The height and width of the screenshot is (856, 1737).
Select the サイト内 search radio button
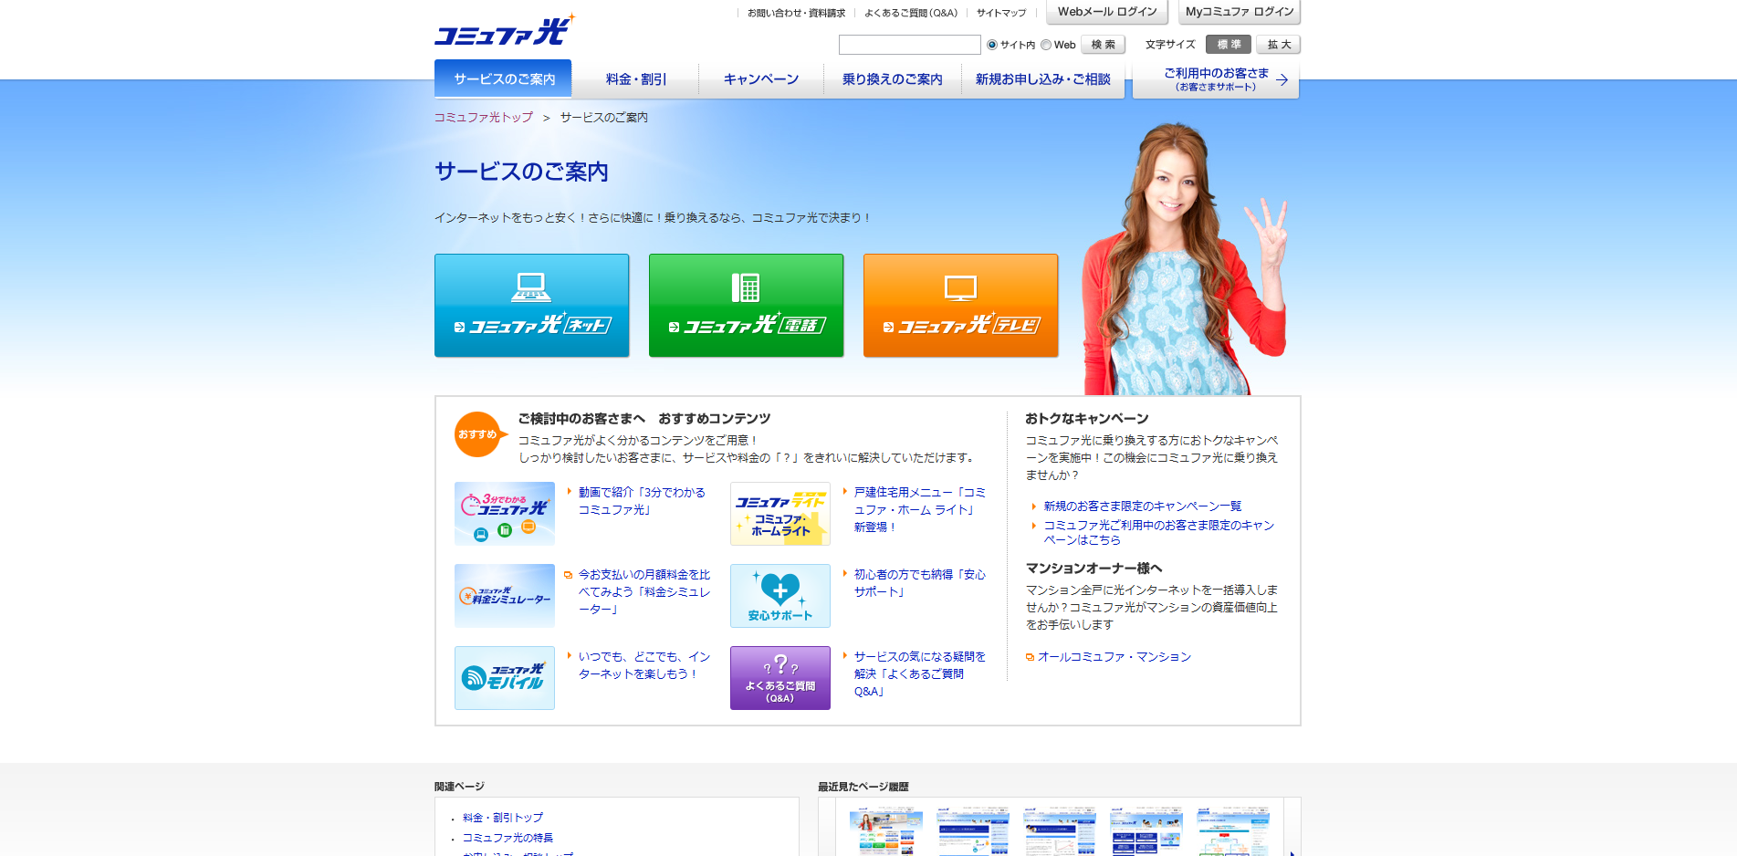coord(992,45)
